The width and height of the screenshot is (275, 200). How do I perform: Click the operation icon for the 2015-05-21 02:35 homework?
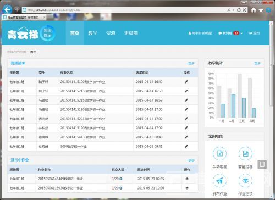[187, 179]
